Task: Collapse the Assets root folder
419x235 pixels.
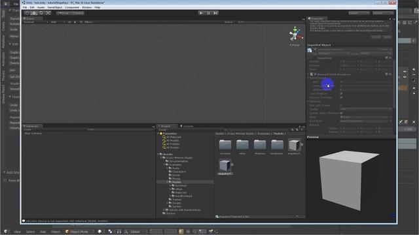Action: tap(158, 154)
